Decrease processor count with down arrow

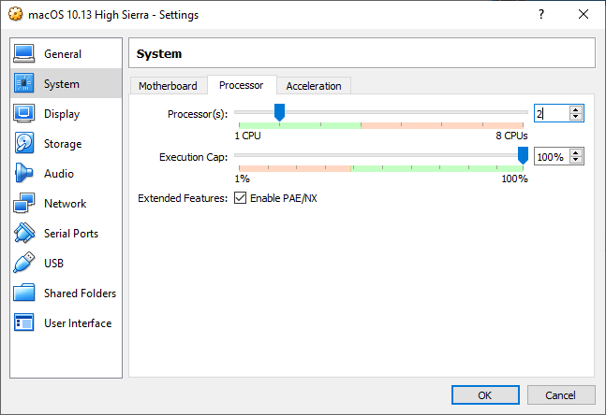coord(576,117)
